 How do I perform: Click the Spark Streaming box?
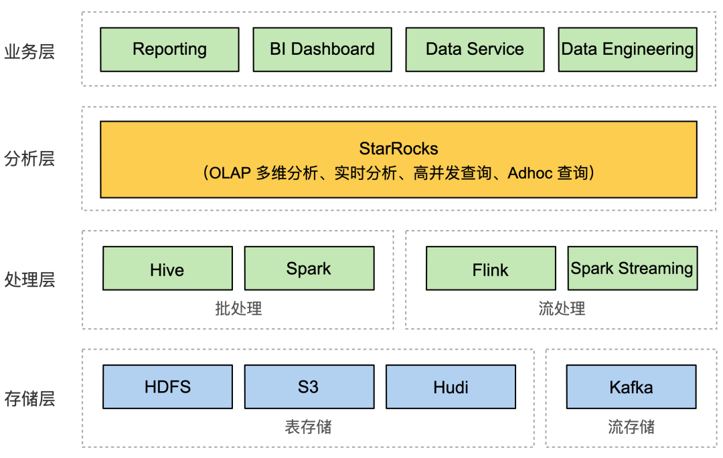point(633,268)
